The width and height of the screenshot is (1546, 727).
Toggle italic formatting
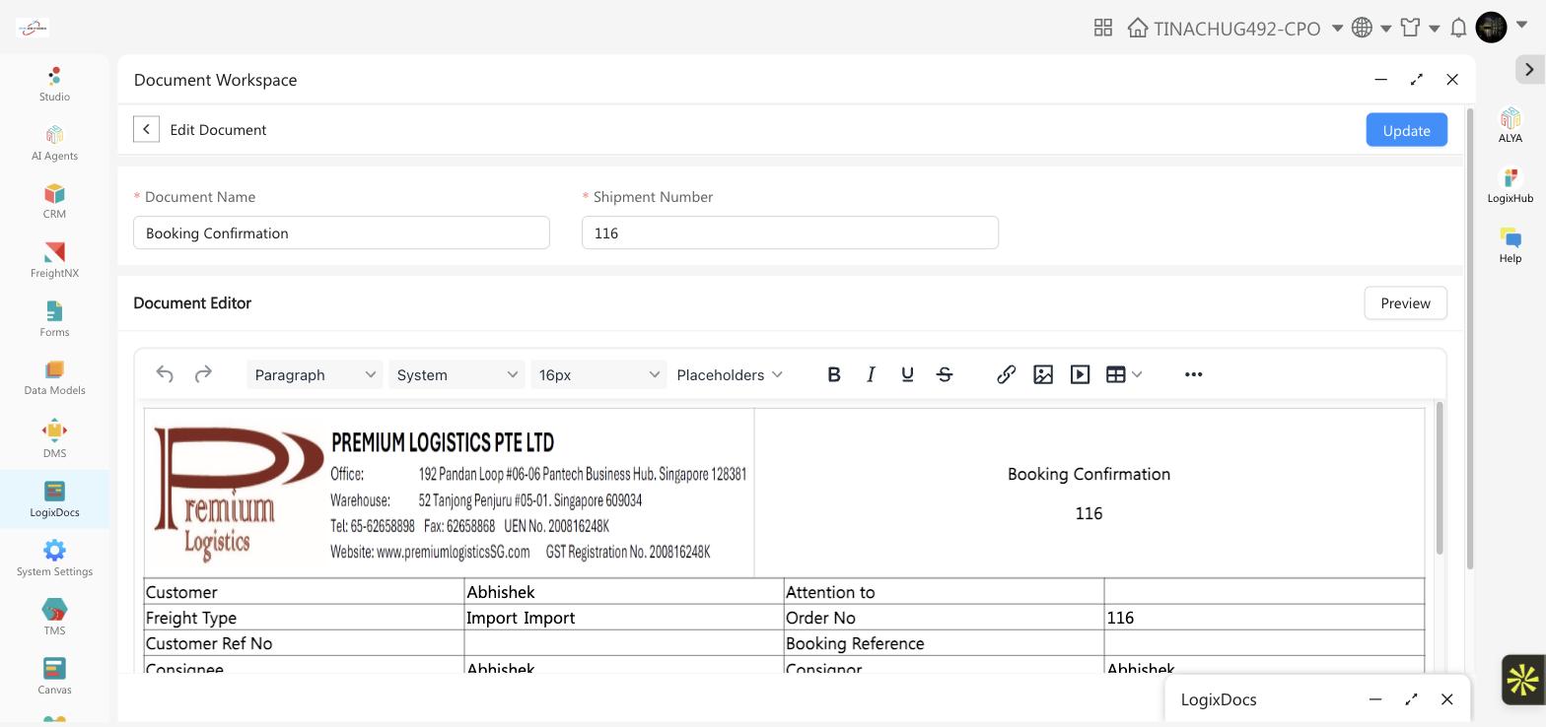[x=871, y=374]
